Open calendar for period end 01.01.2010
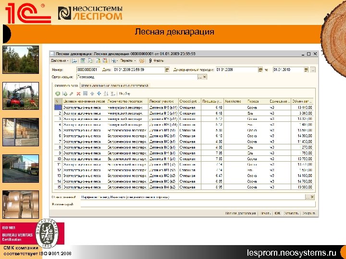 coord(306,70)
